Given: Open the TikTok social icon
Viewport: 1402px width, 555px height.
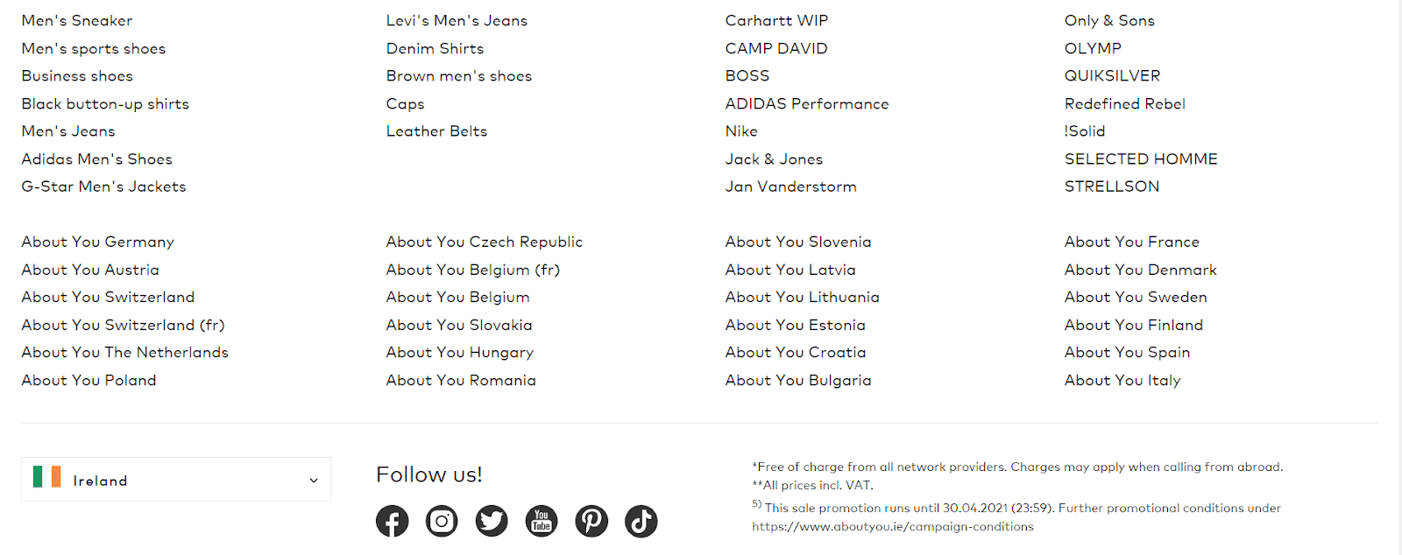Looking at the screenshot, I should 641,521.
